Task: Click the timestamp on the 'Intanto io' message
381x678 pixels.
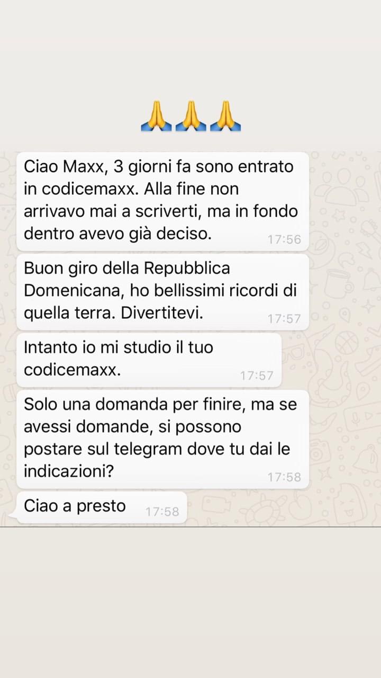Action: pos(257,376)
